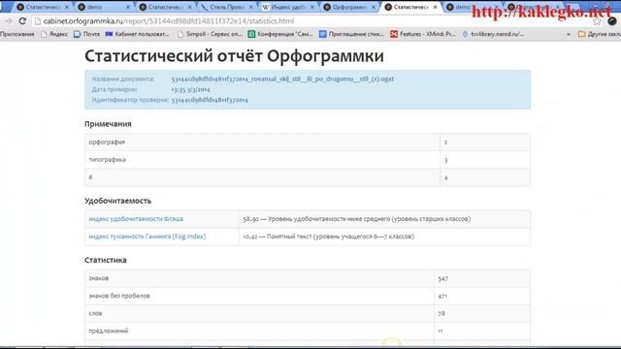This screenshot has width=621, height=349.
Task: Open the Приглашение спик... bookmark
Action: point(351,35)
